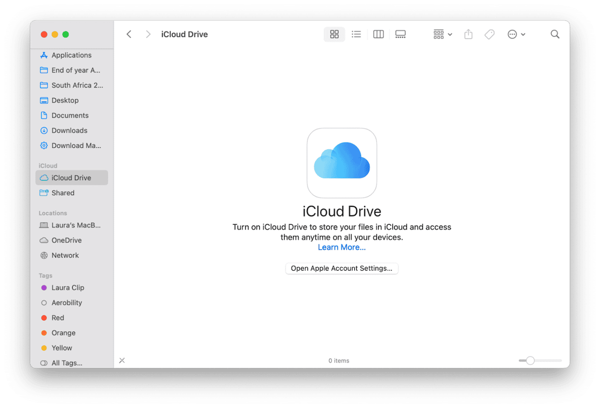Click the Share toolbar icon
600x408 pixels.
click(x=468, y=34)
